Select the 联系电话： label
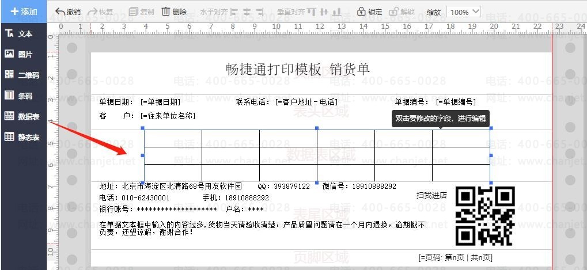The image size is (587, 270). coord(253,102)
